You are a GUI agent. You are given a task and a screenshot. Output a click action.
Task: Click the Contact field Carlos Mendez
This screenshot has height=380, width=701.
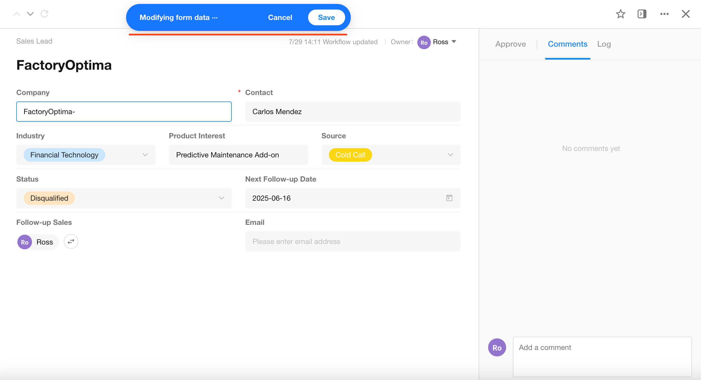(352, 111)
